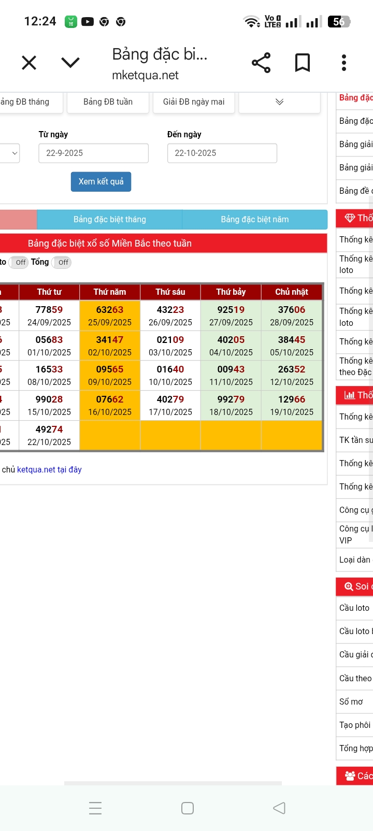Toggle the loto Off switch

19,263
